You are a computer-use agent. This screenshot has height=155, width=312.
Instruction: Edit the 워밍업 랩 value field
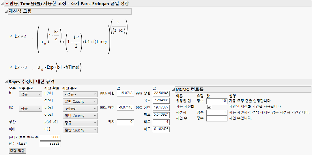click(217, 101)
